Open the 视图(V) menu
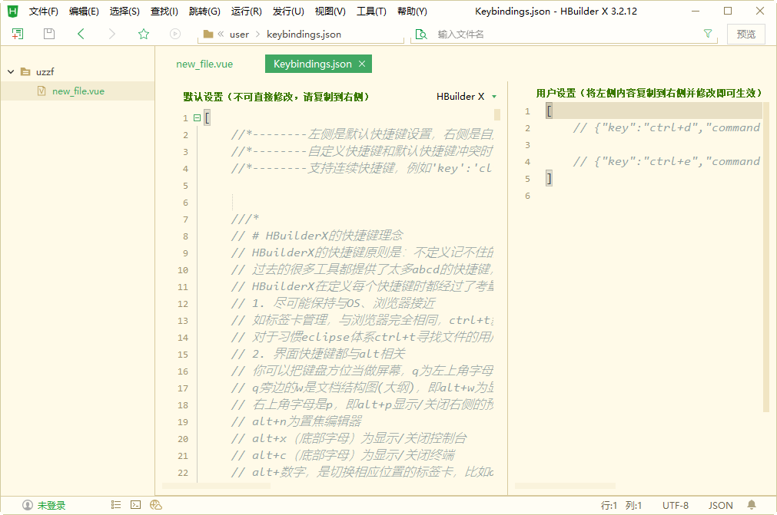Image resolution: width=777 pixels, height=515 pixels. tap(330, 11)
